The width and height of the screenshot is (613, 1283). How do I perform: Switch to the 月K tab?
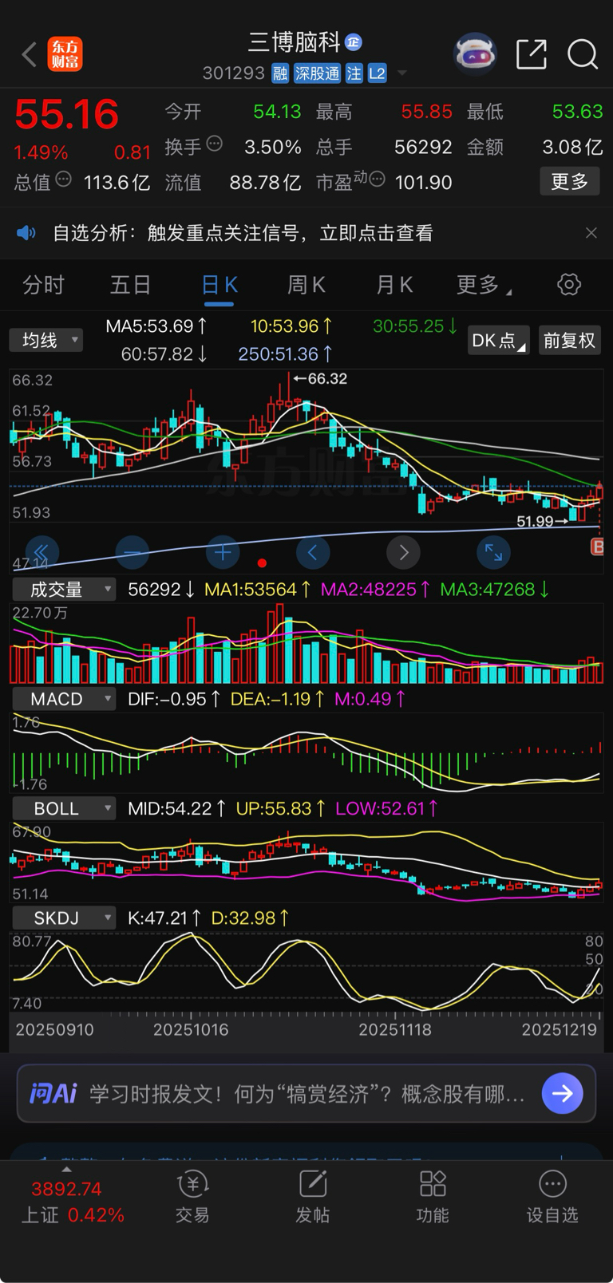(394, 285)
